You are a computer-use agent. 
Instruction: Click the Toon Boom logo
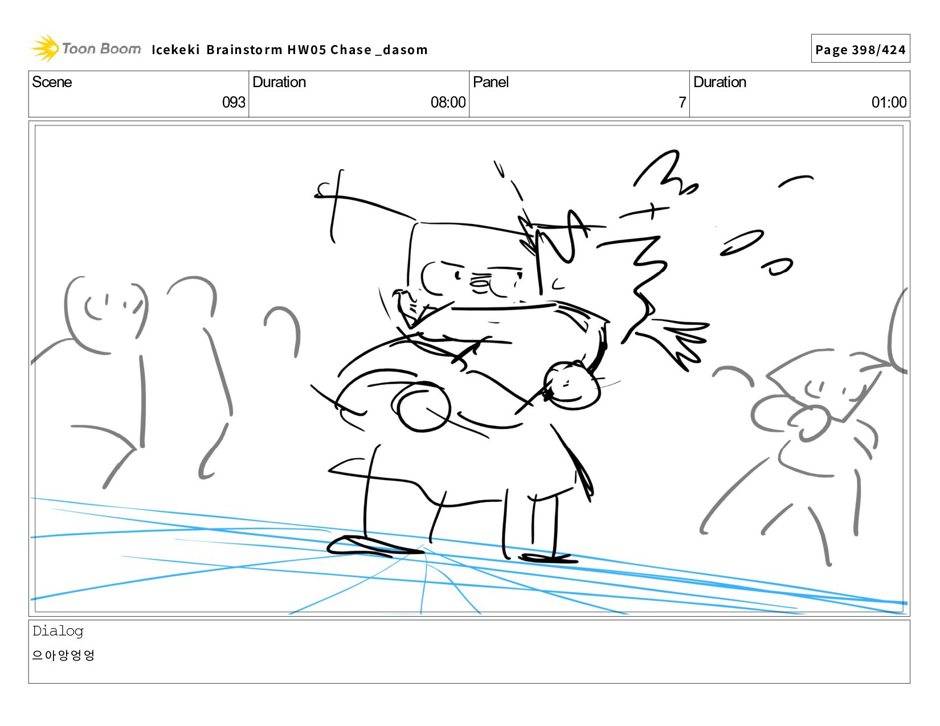point(85,48)
